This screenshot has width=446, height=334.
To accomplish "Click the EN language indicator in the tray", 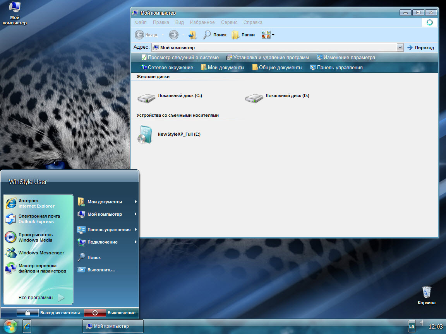I will tap(412, 326).
